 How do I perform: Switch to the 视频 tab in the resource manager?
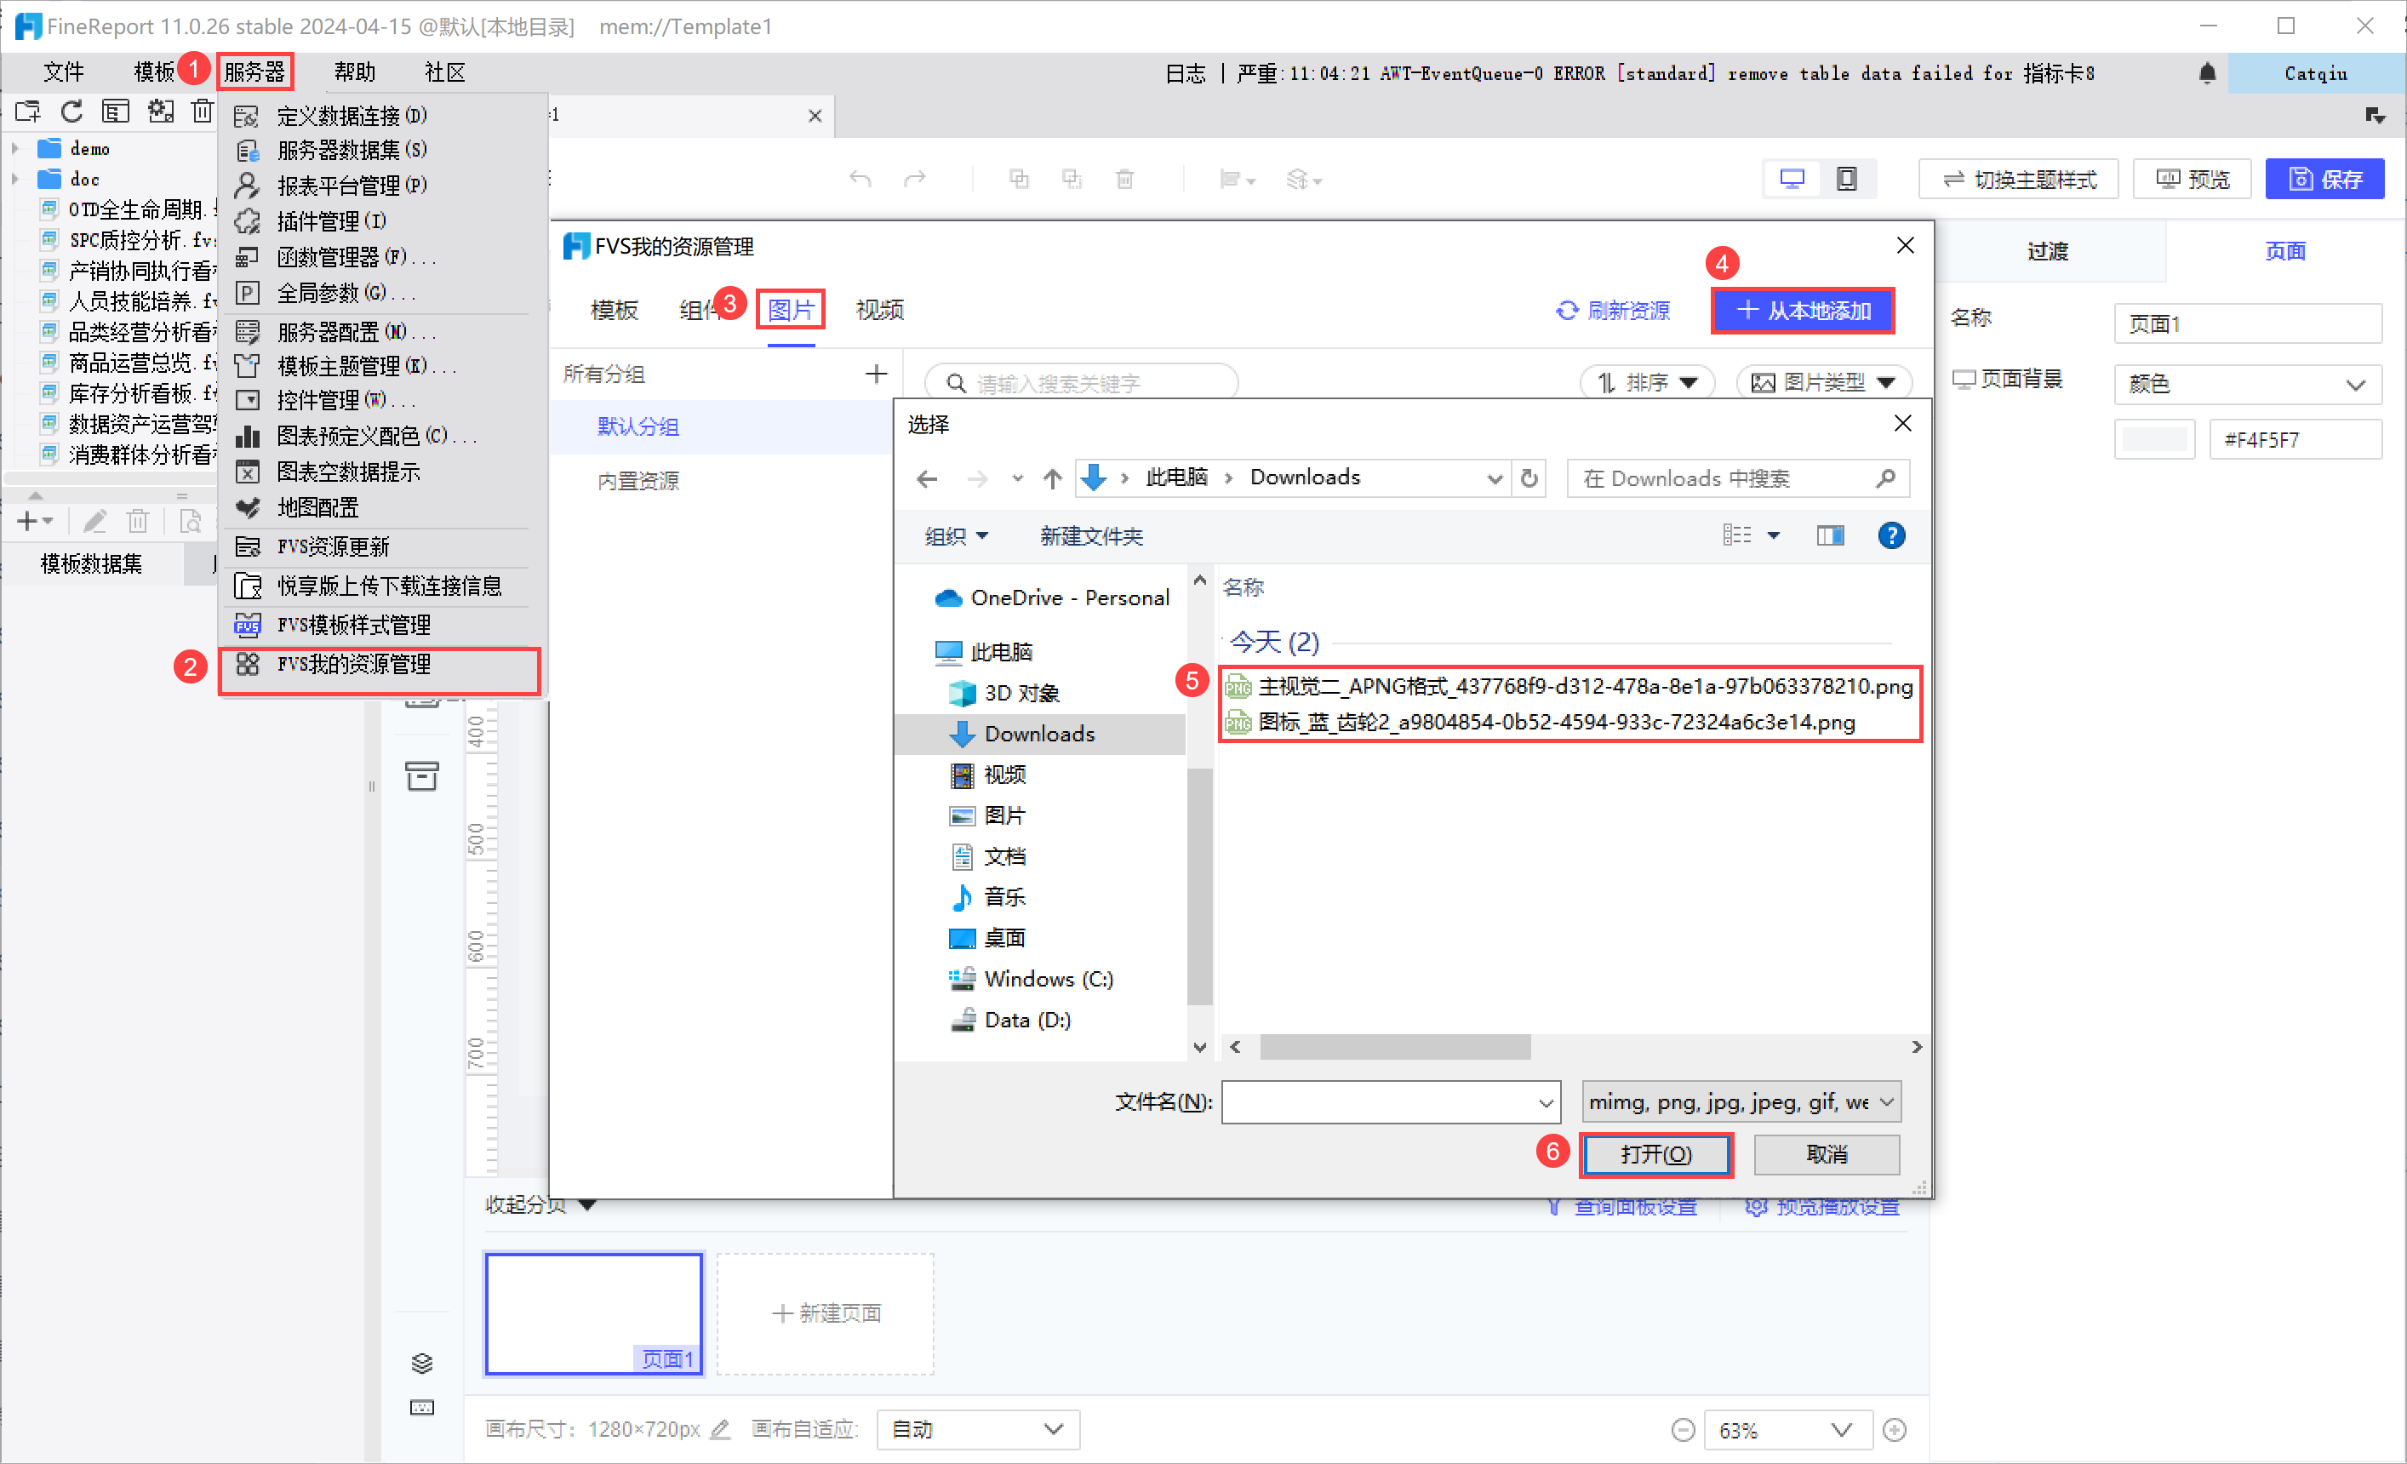click(879, 311)
